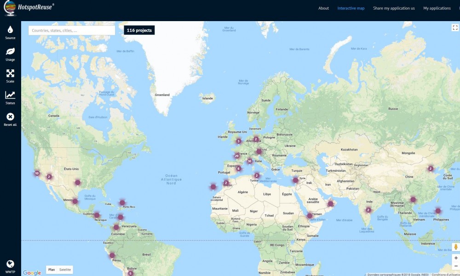Go to the Interactive map tab
The height and width of the screenshot is (276, 460).
tap(351, 8)
